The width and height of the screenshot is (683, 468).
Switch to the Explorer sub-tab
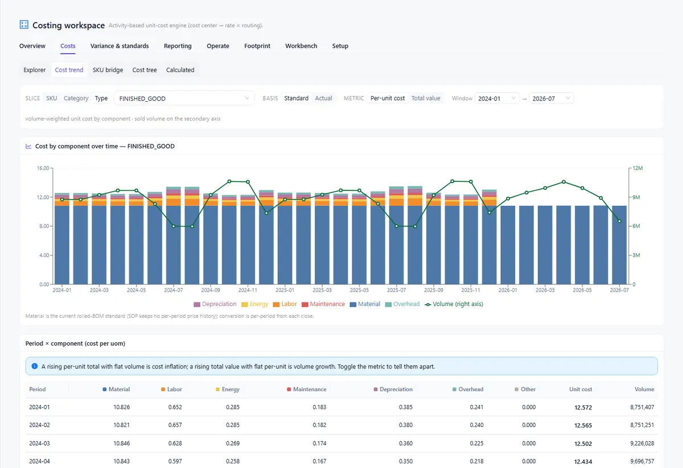click(x=35, y=70)
